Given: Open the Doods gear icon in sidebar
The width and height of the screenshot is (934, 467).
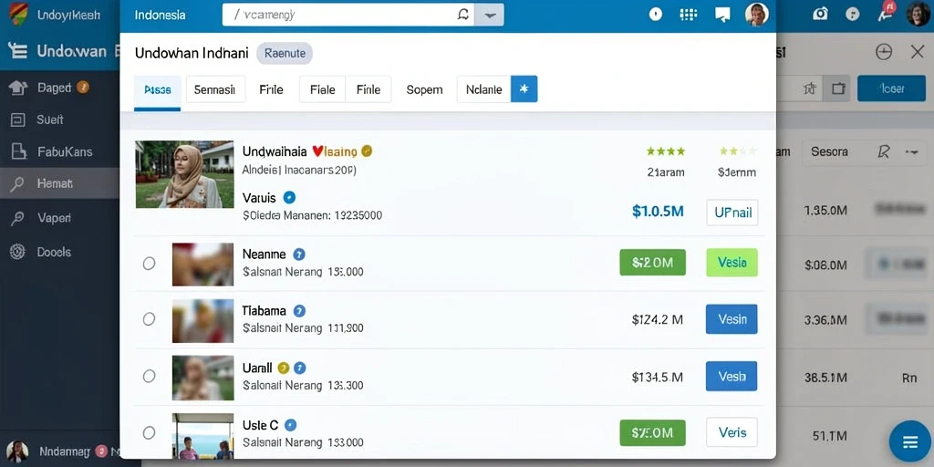Looking at the screenshot, I should 18,252.
